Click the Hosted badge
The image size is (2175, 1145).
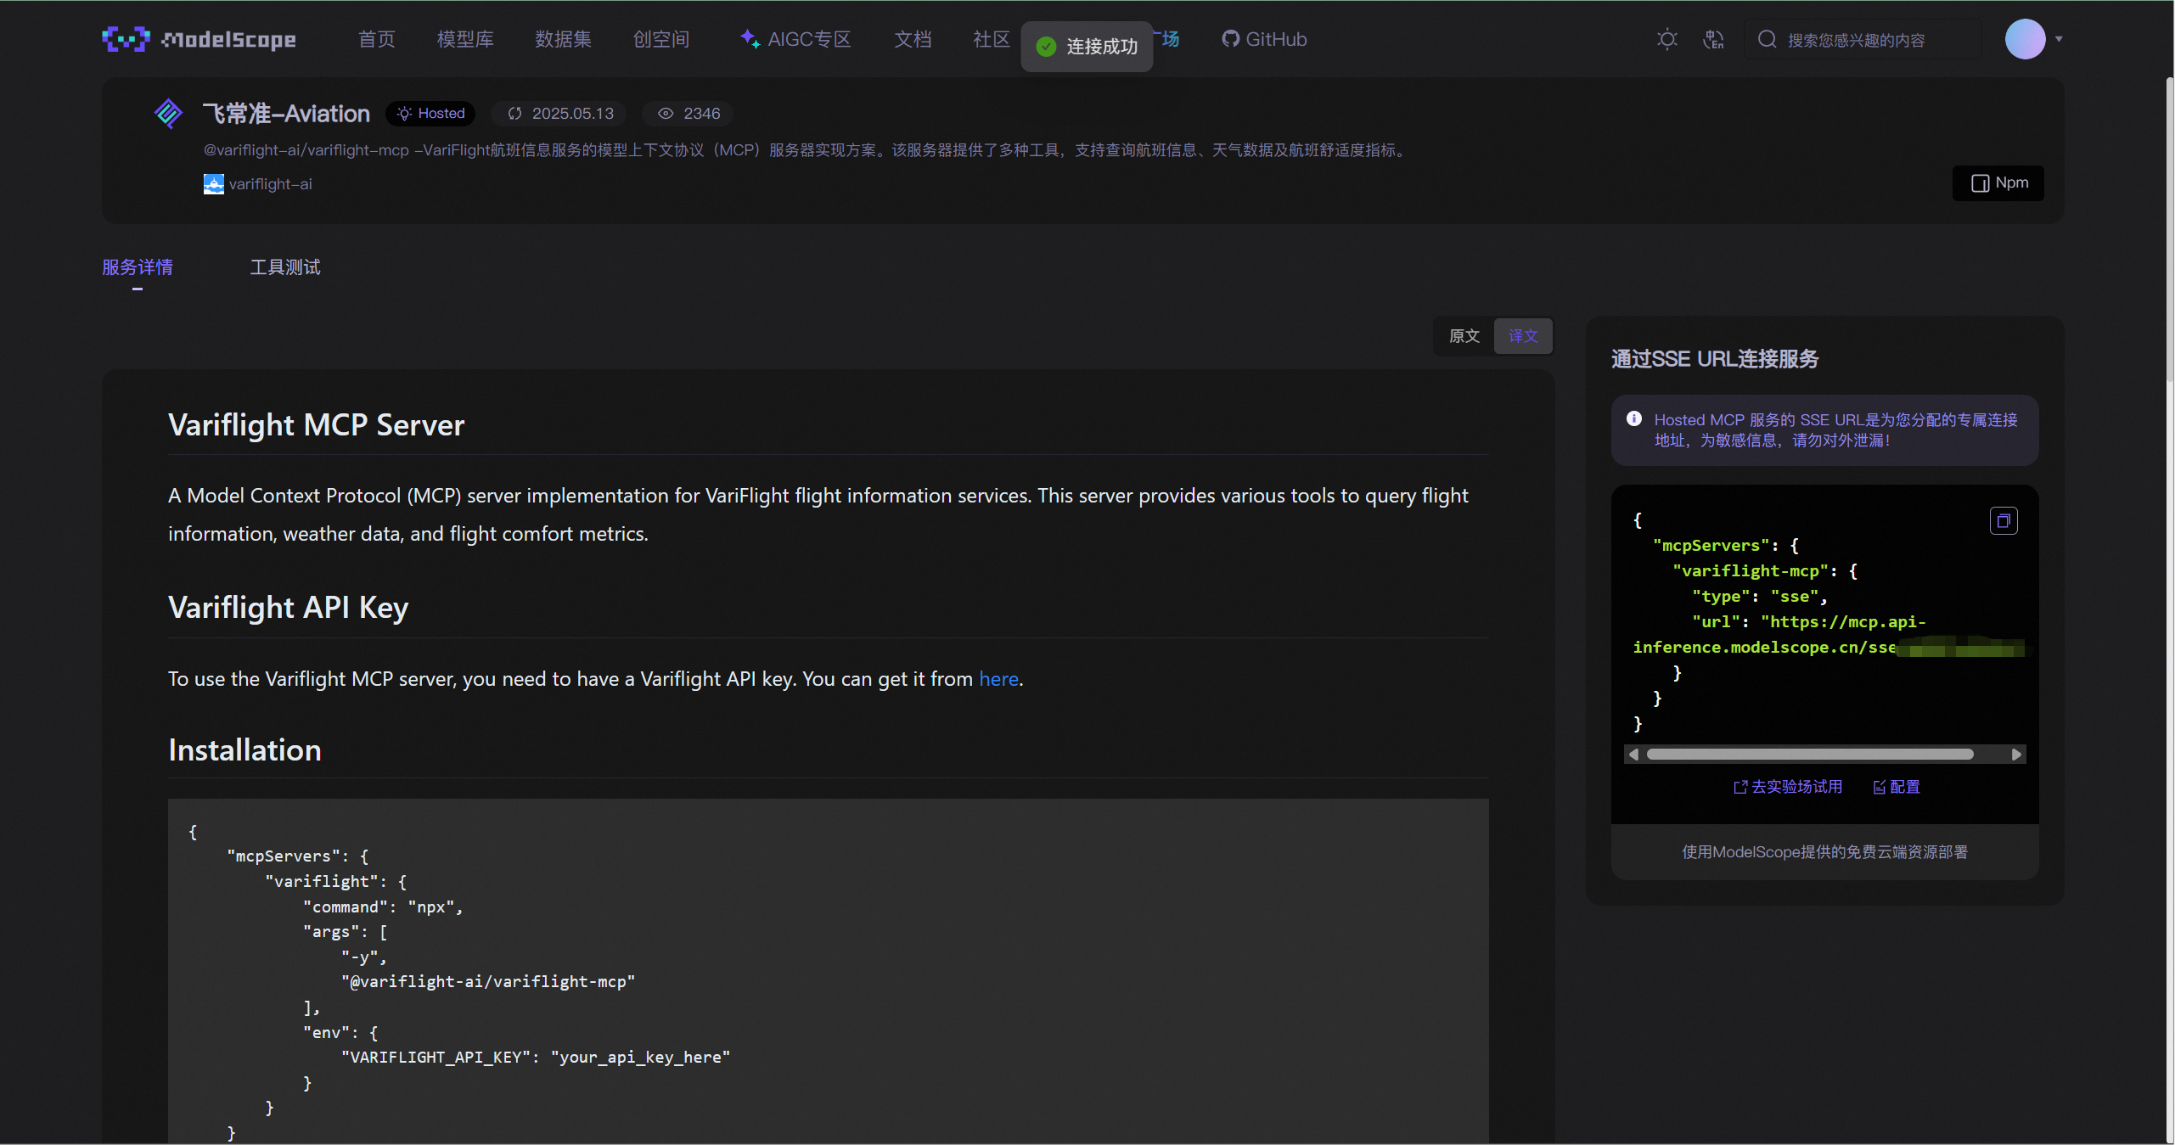(430, 114)
